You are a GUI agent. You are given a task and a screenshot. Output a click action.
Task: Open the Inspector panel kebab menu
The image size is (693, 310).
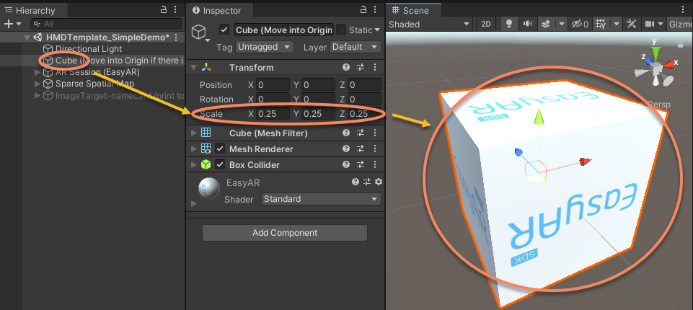(x=376, y=9)
